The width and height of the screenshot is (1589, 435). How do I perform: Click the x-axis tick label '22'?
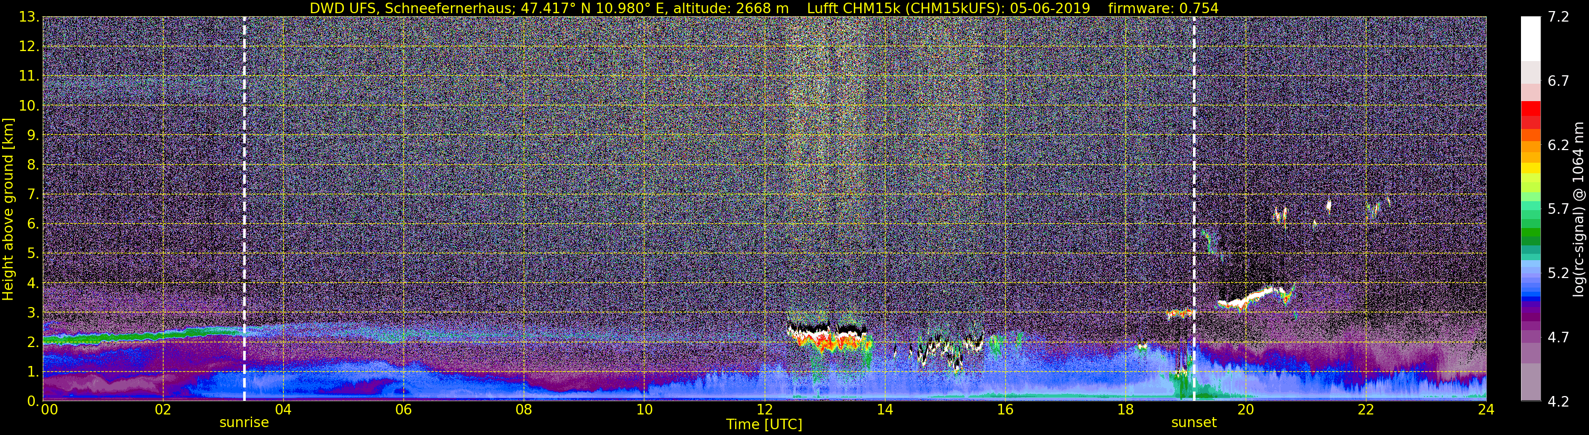point(1365,410)
